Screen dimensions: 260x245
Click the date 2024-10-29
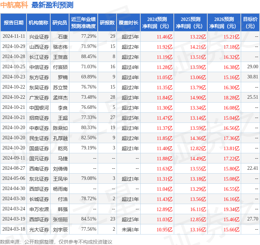pos(14,47)
